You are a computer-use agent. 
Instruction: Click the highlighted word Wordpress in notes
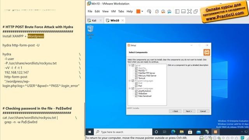(x=36, y=36)
